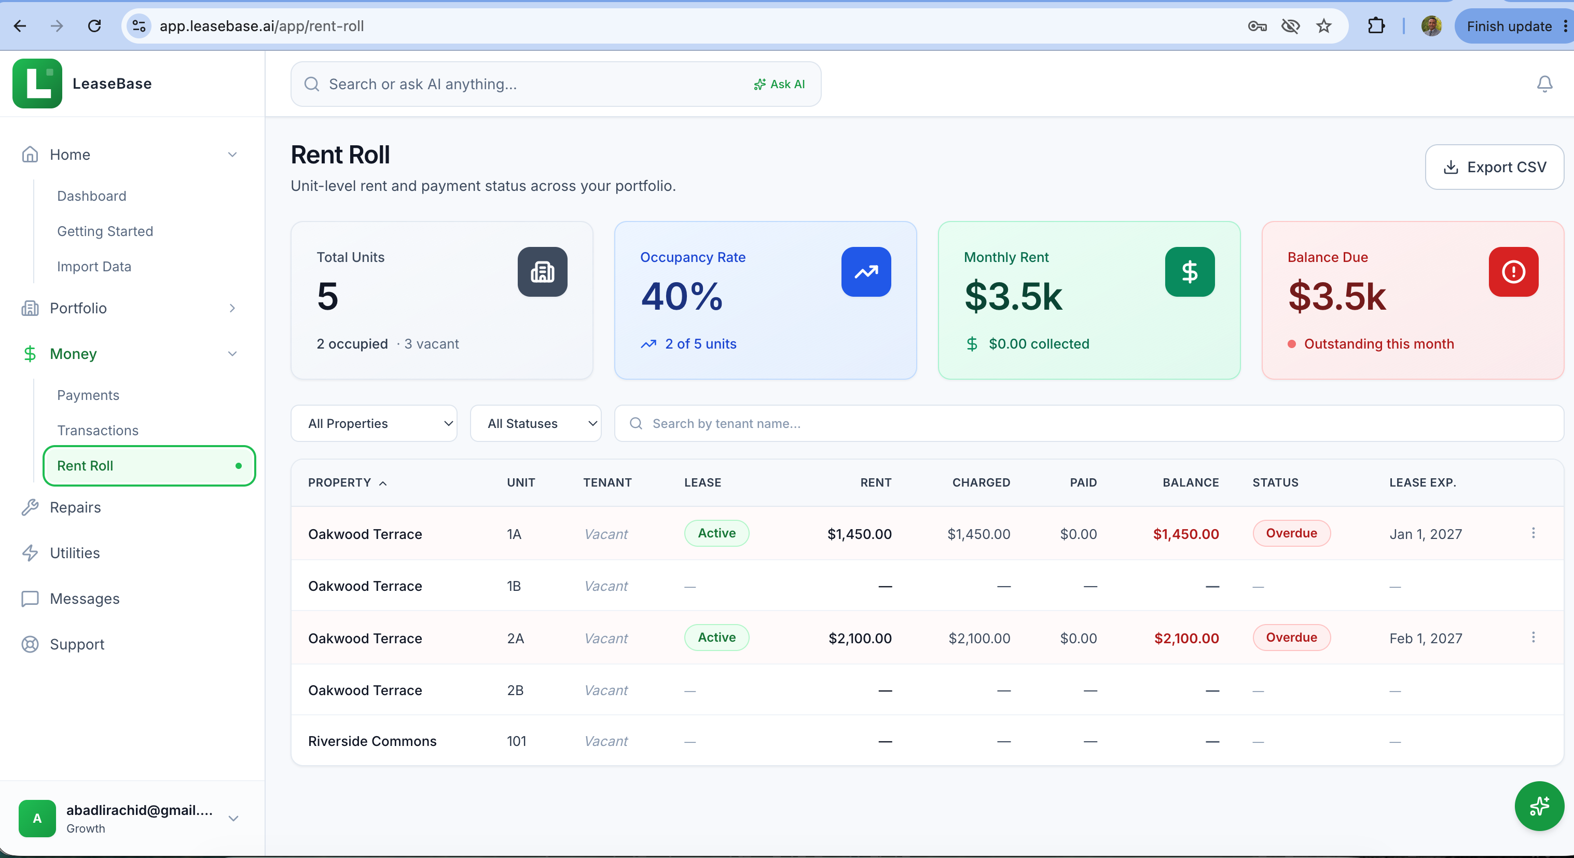Screen dimensions: 1574x858
Task: Click the eye-slash tracking icon
Action: (1291, 25)
